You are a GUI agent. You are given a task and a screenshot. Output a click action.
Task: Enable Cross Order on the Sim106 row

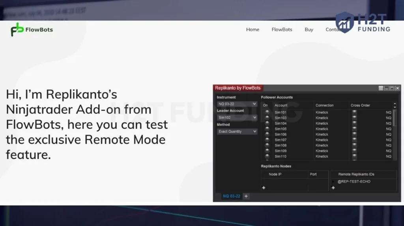[x=355, y=134]
